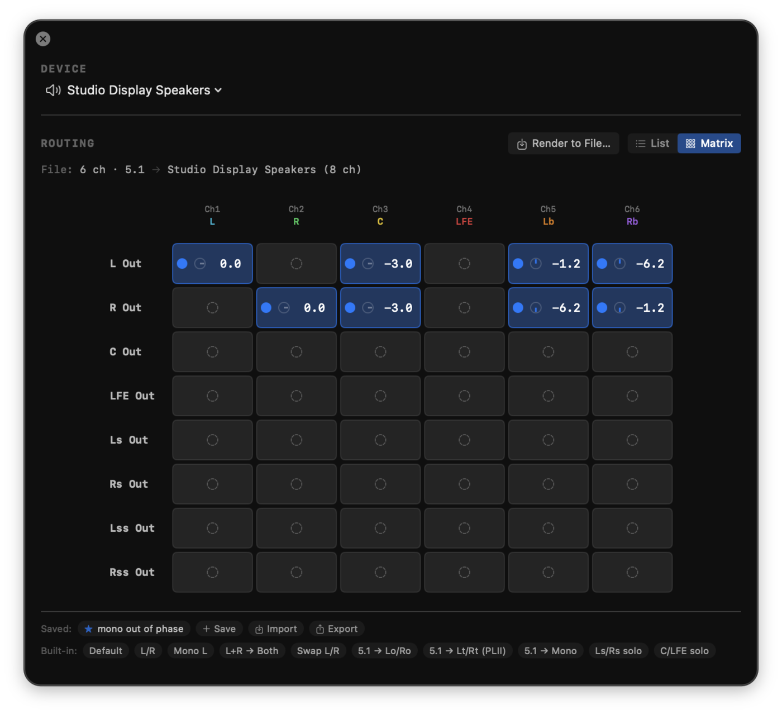Enable Ch2 R to Ls Out routing
This screenshot has height=714, width=782.
pyautogui.click(x=297, y=440)
